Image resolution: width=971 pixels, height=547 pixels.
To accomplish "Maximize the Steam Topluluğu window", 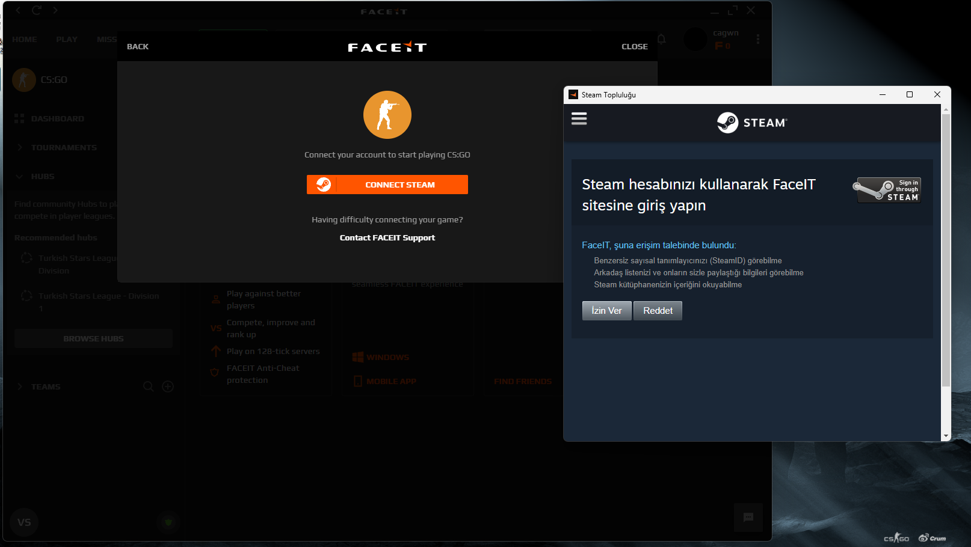I will coord(910,94).
